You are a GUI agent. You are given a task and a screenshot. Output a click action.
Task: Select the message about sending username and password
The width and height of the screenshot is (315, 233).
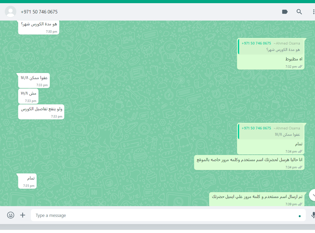click(249, 162)
